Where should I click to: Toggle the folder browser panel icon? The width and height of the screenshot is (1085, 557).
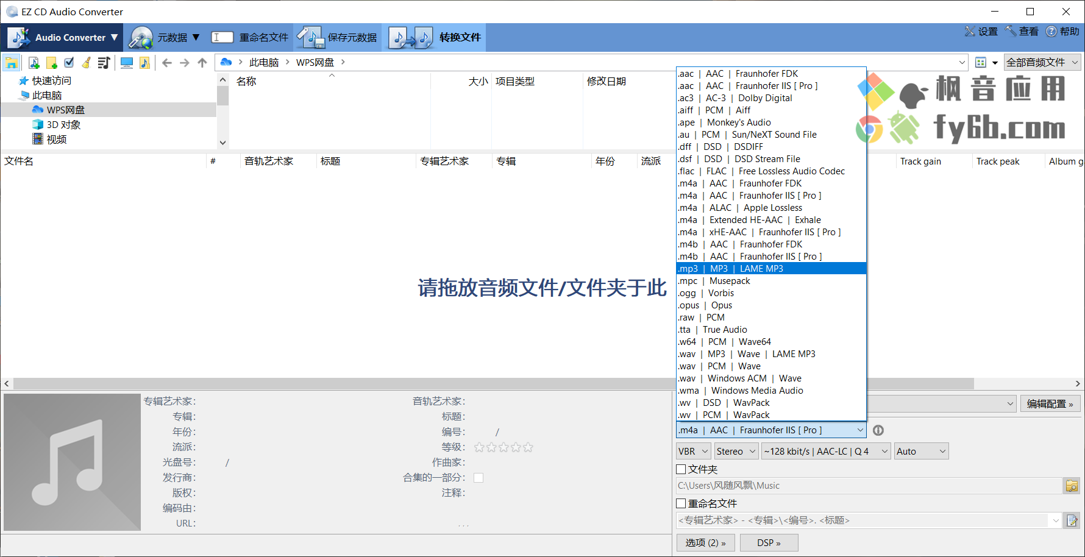point(12,62)
